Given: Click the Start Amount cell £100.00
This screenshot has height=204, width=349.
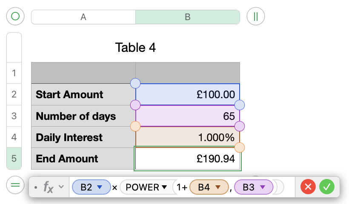Looking at the screenshot, I should click(x=187, y=94).
